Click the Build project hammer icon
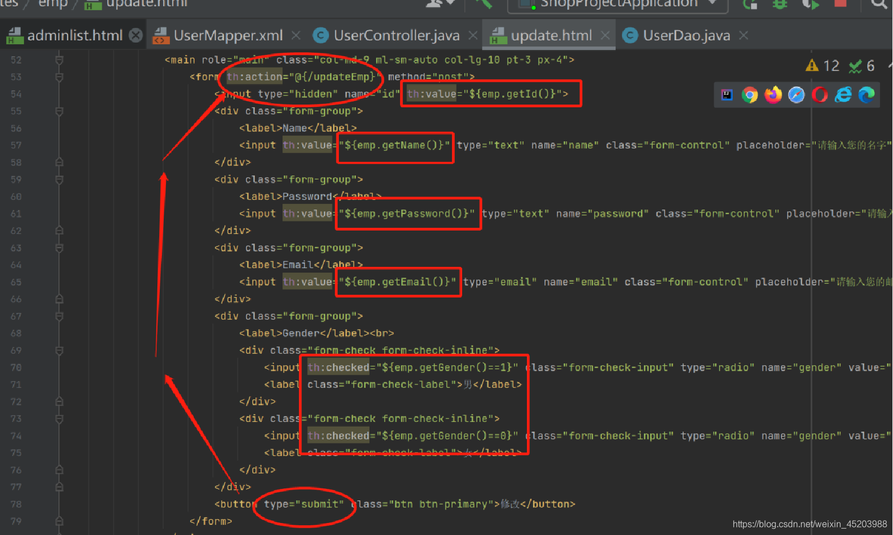Image resolution: width=893 pixels, height=535 pixels. click(484, 3)
